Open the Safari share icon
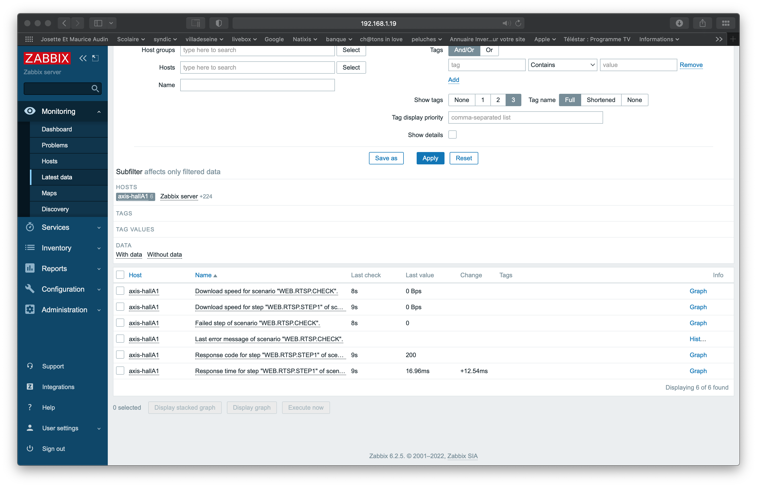The height and width of the screenshot is (487, 757). pos(702,23)
